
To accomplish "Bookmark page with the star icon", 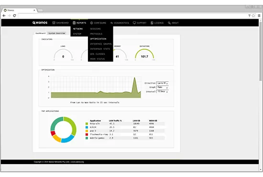I will pos(253,16).
